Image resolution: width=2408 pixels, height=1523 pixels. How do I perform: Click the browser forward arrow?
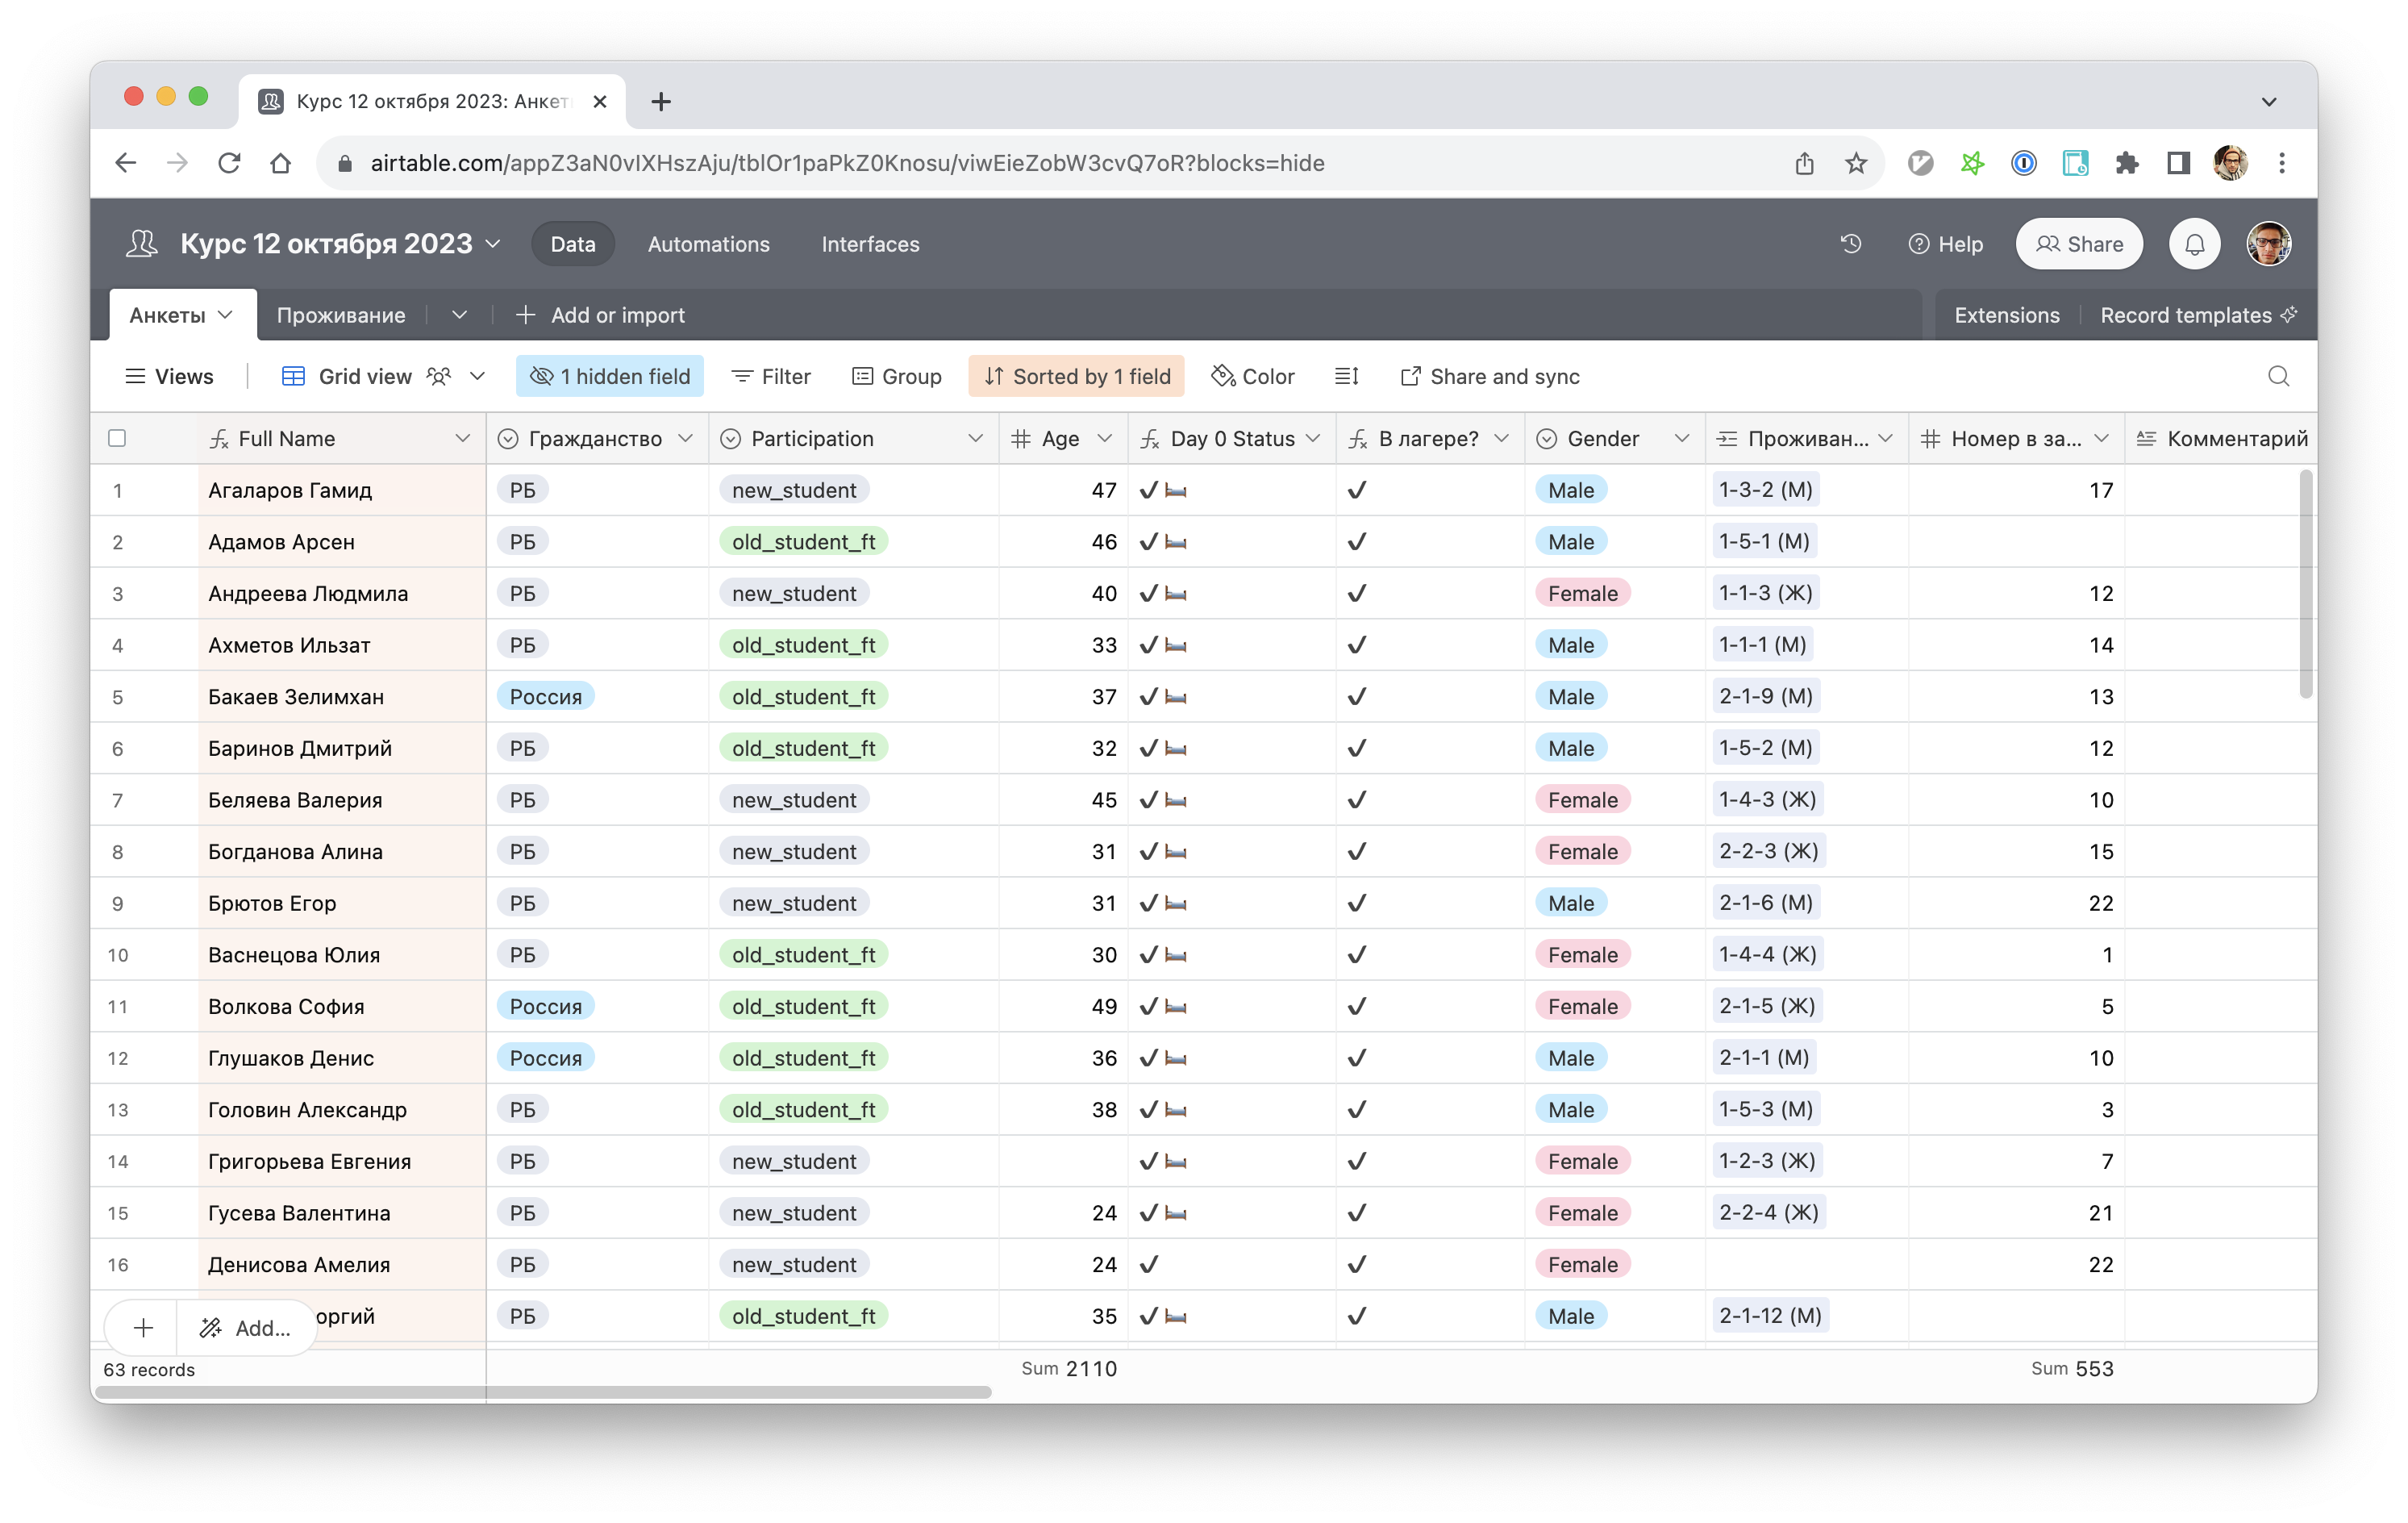tap(178, 163)
